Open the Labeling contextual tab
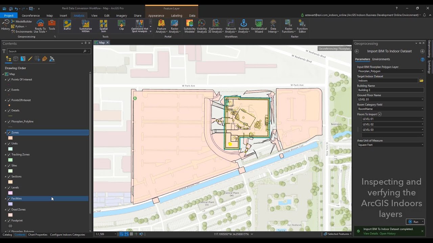 coord(177,16)
